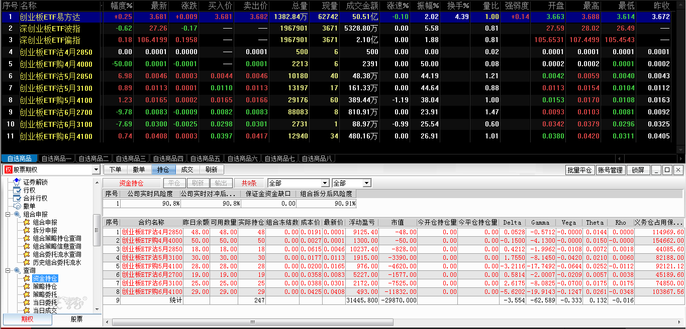
Task: Switch to the 自选商品三 tab
Action: (x=130, y=158)
